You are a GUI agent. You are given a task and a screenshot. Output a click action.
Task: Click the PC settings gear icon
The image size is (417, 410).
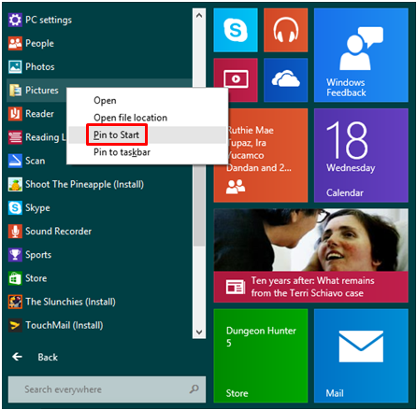[15, 20]
